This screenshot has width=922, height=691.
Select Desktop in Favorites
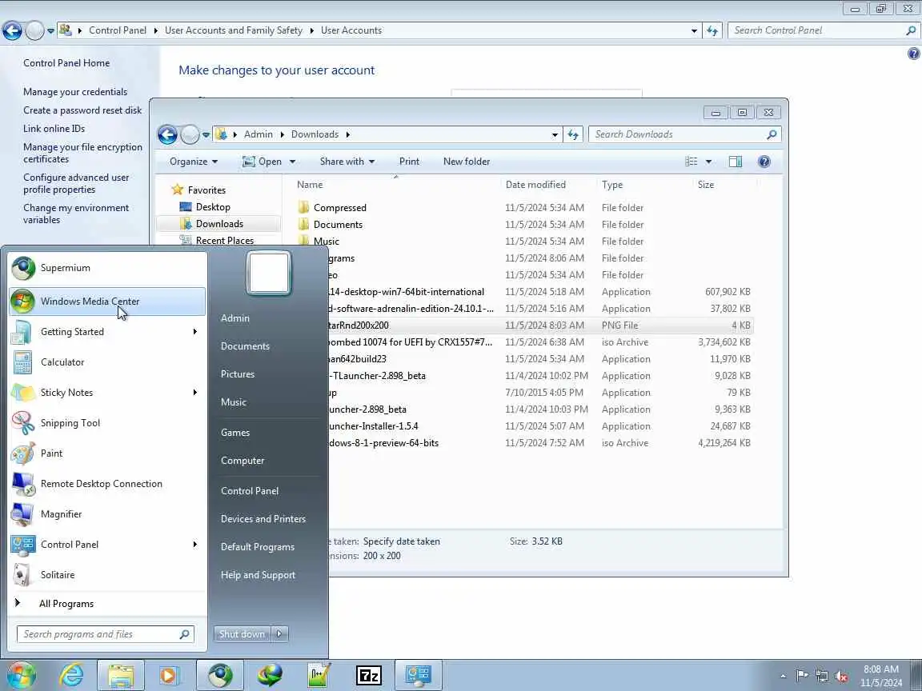point(213,207)
